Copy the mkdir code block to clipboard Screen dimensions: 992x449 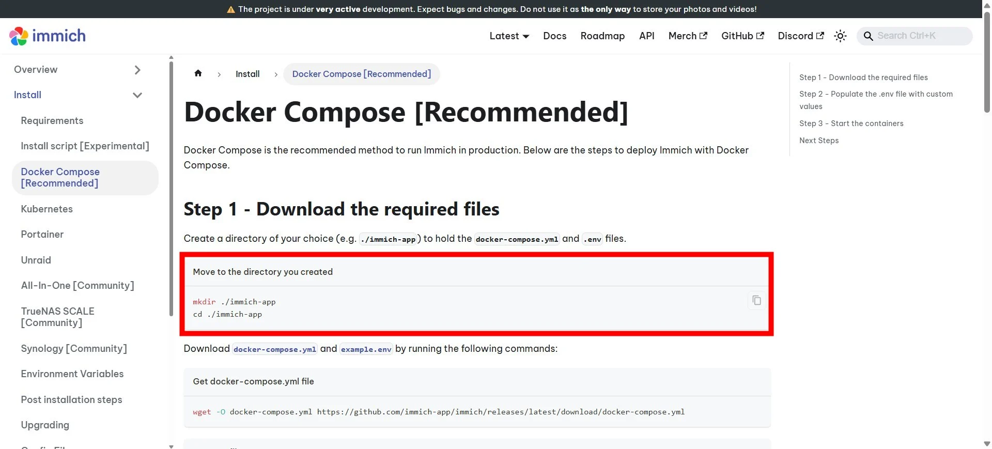click(756, 300)
